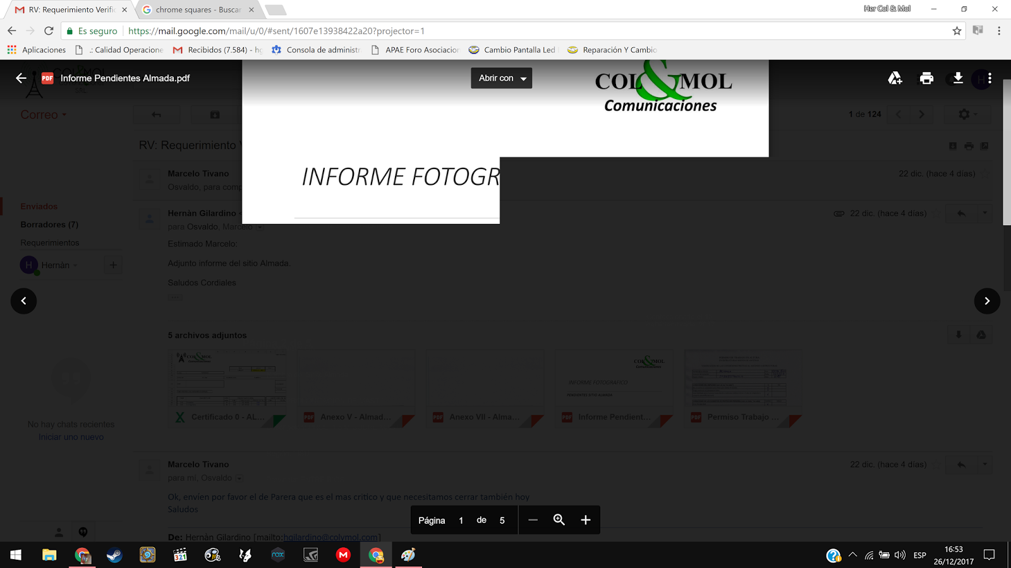This screenshot has height=568, width=1011.
Task: Star Marcelo Tivano's last message at the bottom
Action: point(937,464)
